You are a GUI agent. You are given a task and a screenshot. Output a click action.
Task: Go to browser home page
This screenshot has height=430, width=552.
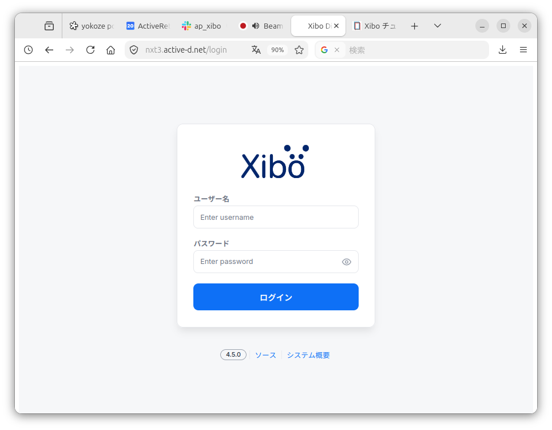pyautogui.click(x=110, y=50)
